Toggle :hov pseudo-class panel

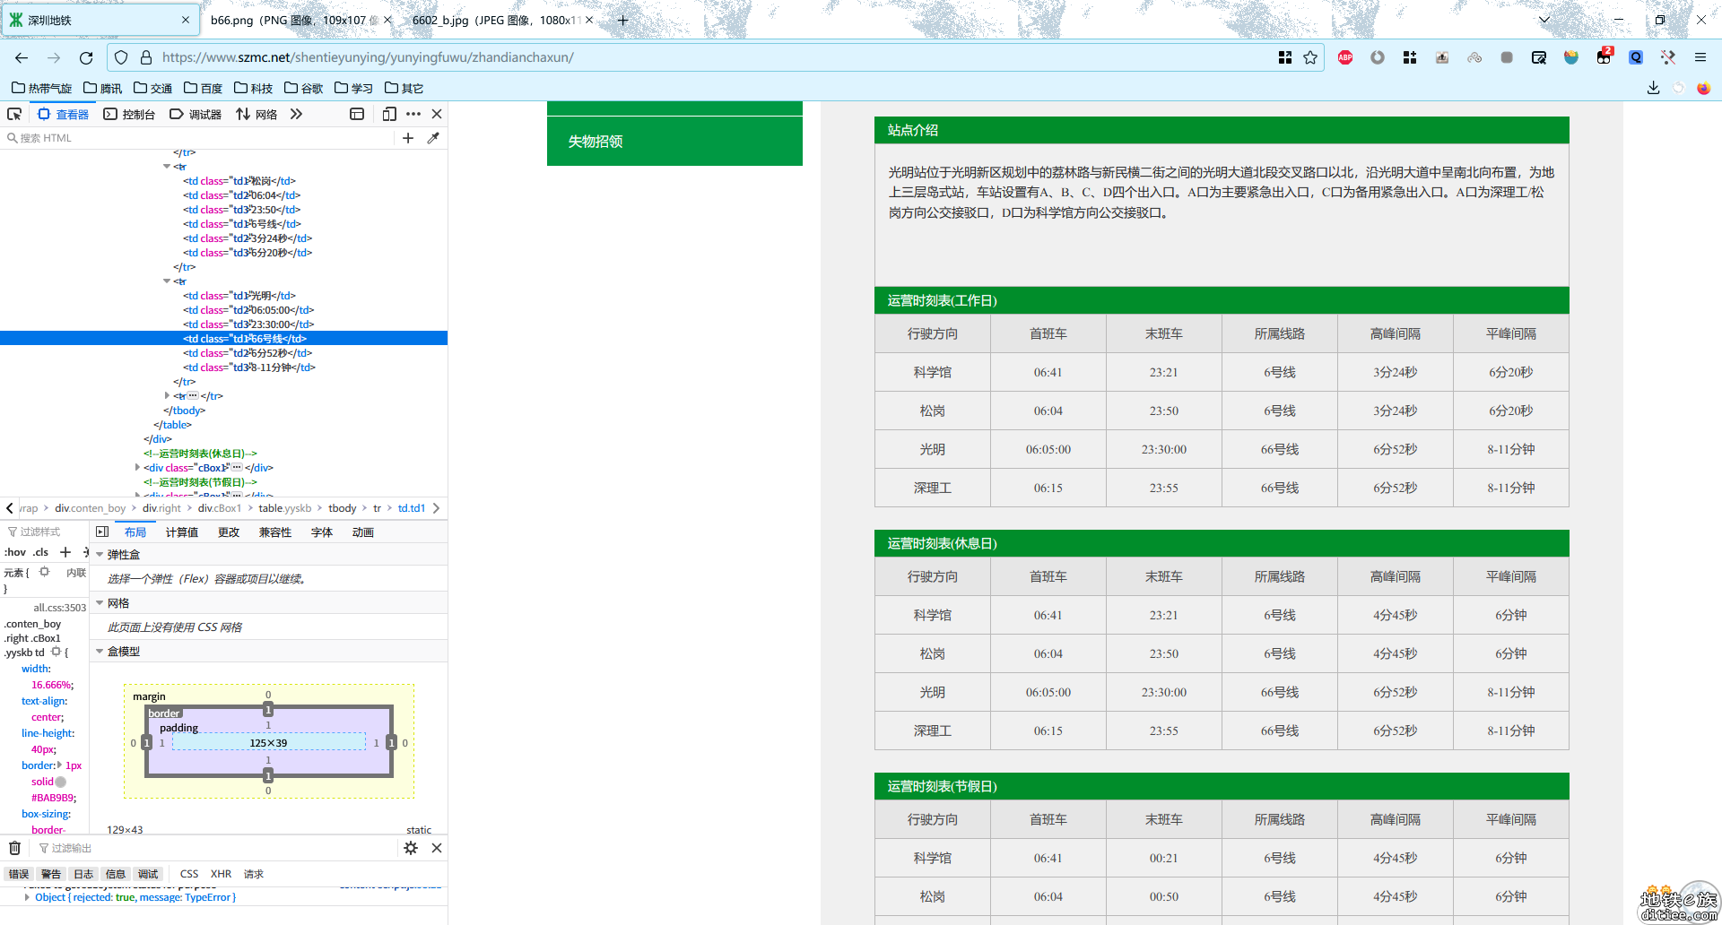coord(15,552)
